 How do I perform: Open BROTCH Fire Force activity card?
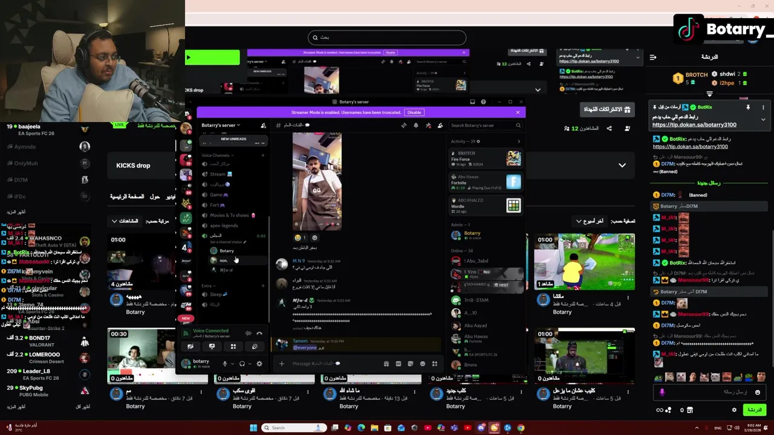point(486,159)
